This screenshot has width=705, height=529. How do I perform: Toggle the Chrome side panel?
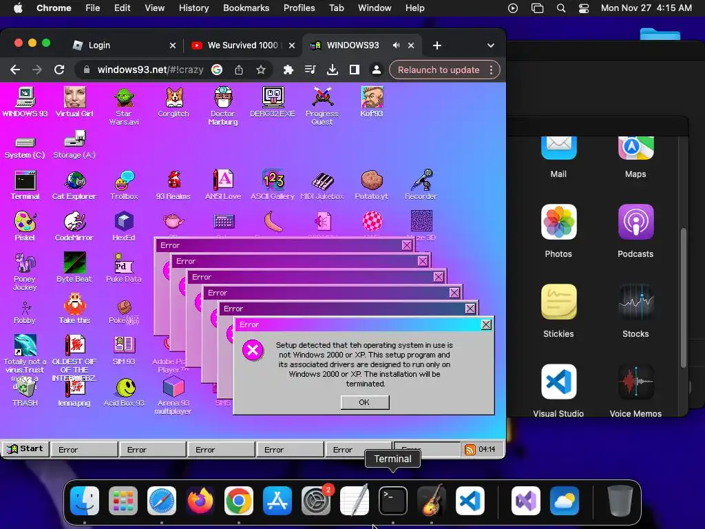(355, 70)
